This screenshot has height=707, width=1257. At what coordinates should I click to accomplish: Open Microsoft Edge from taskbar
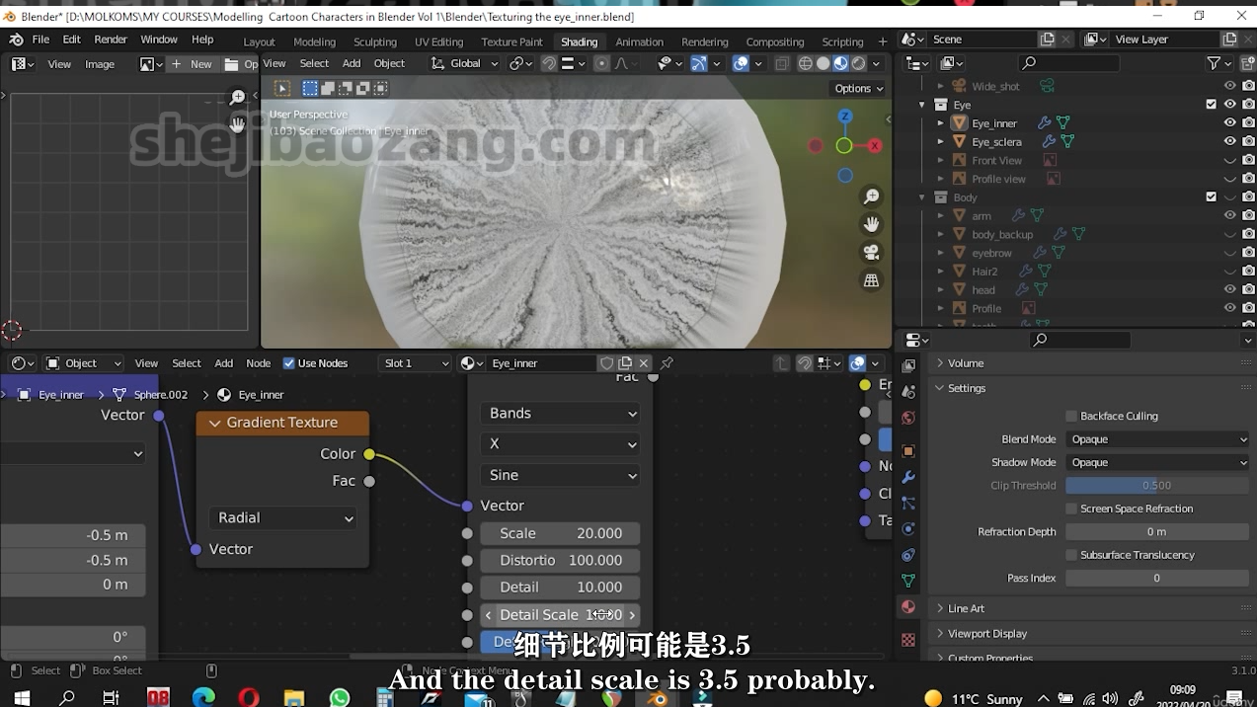(x=203, y=698)
